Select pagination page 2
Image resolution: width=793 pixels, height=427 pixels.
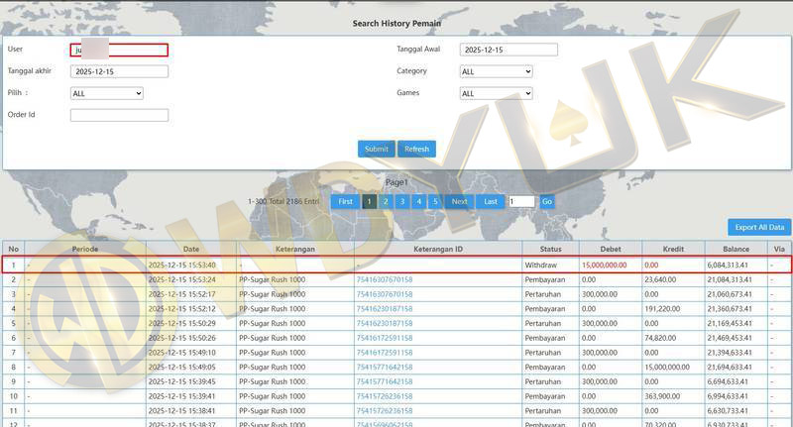click(x=386, y=201)
